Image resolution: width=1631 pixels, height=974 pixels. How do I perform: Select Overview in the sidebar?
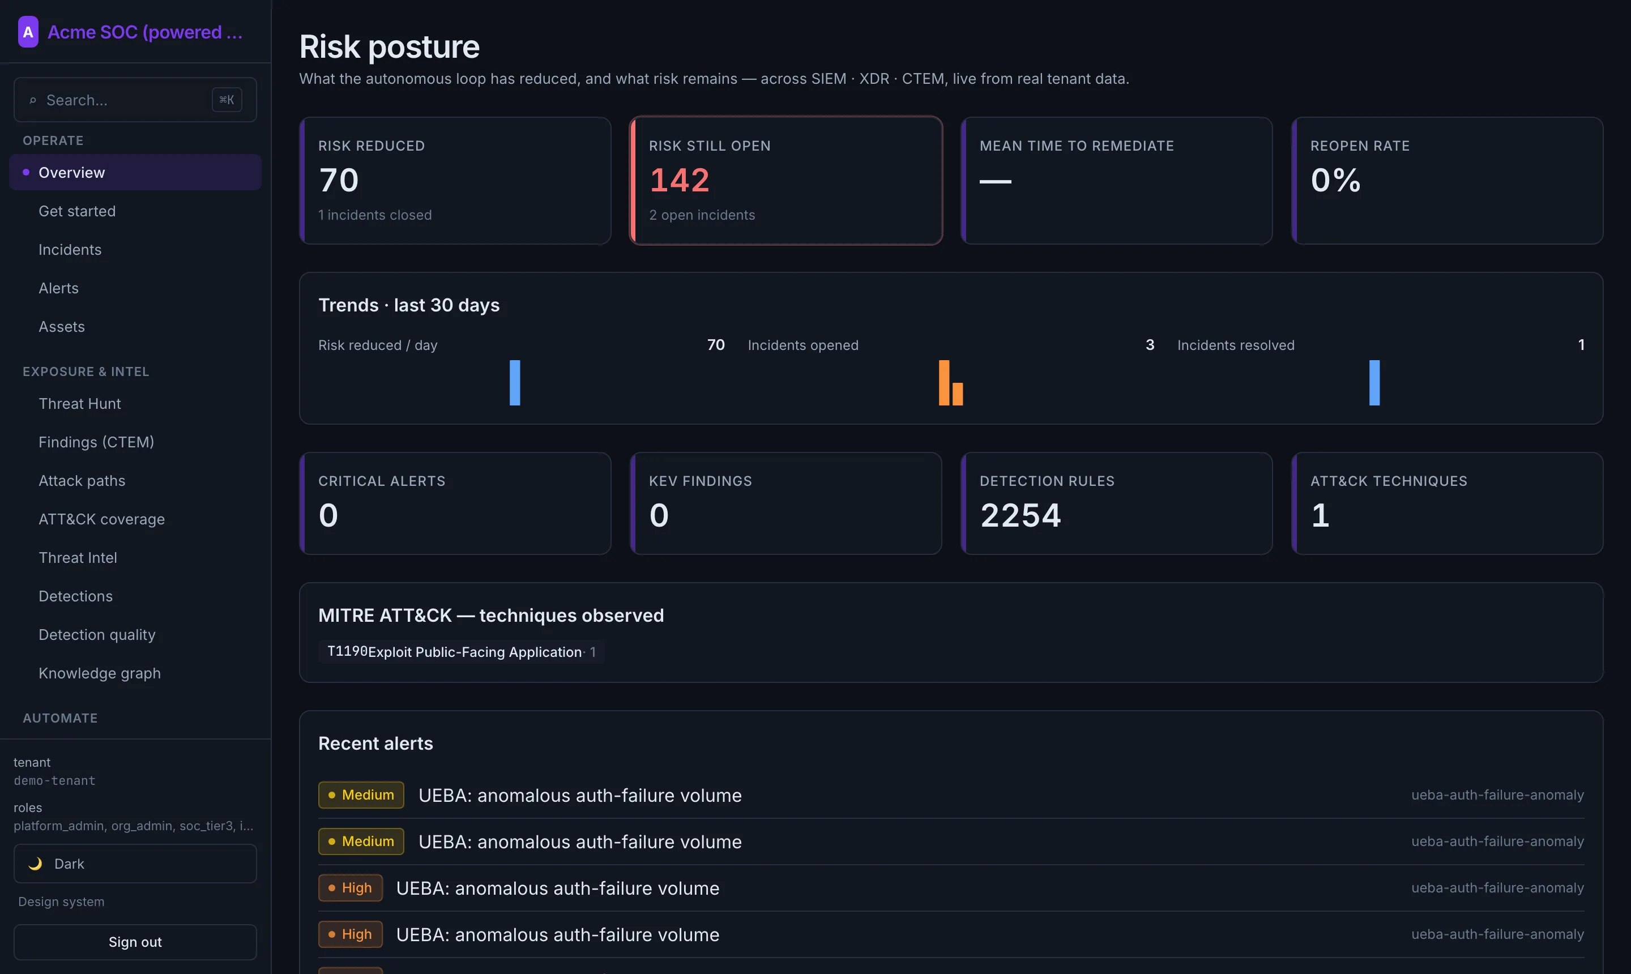point(135,172)
